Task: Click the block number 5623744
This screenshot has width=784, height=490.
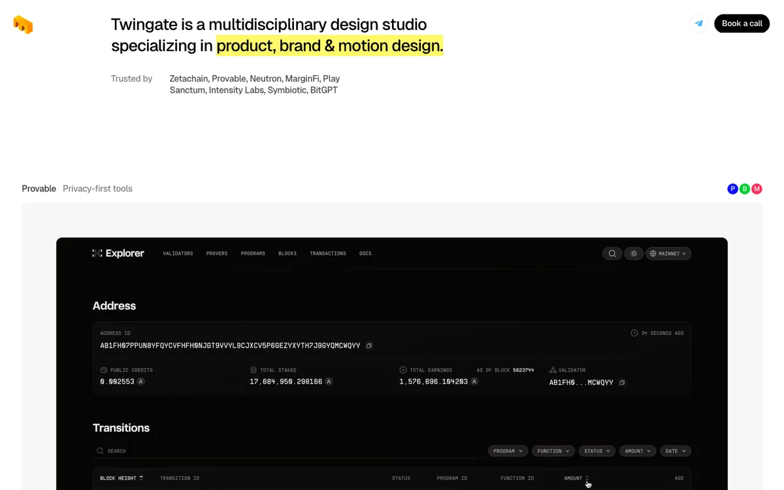Action: [523, 370]
